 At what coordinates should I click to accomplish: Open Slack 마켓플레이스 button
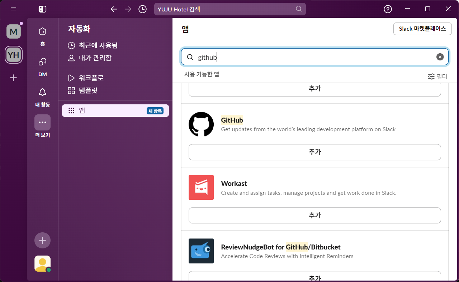422,29
